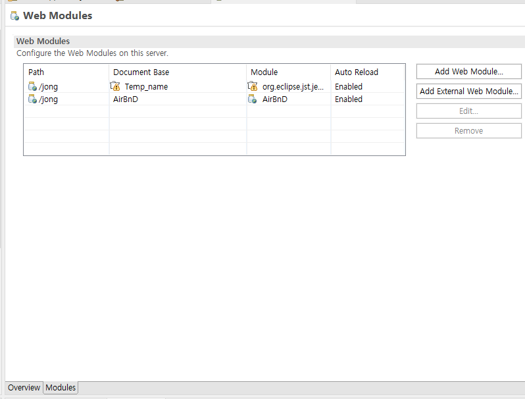Select the Modules tab
Image resolution: width=525 pixels, height=399 pixels.
pyautogui.click(x=61, y=388)
